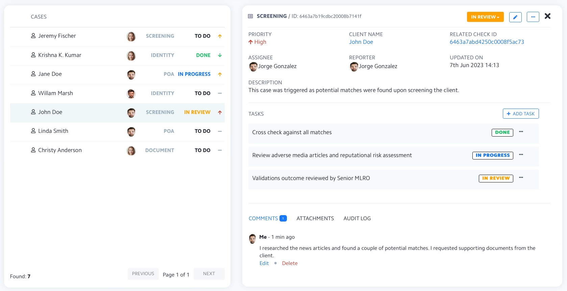The image size is (567, 291).
Task: Click the priority arrow on Jeremy Fischer row
Action: (x=220, y=36)
